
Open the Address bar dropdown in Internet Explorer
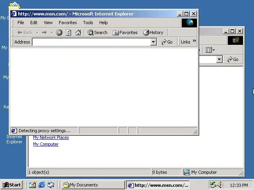coord(153,42)
